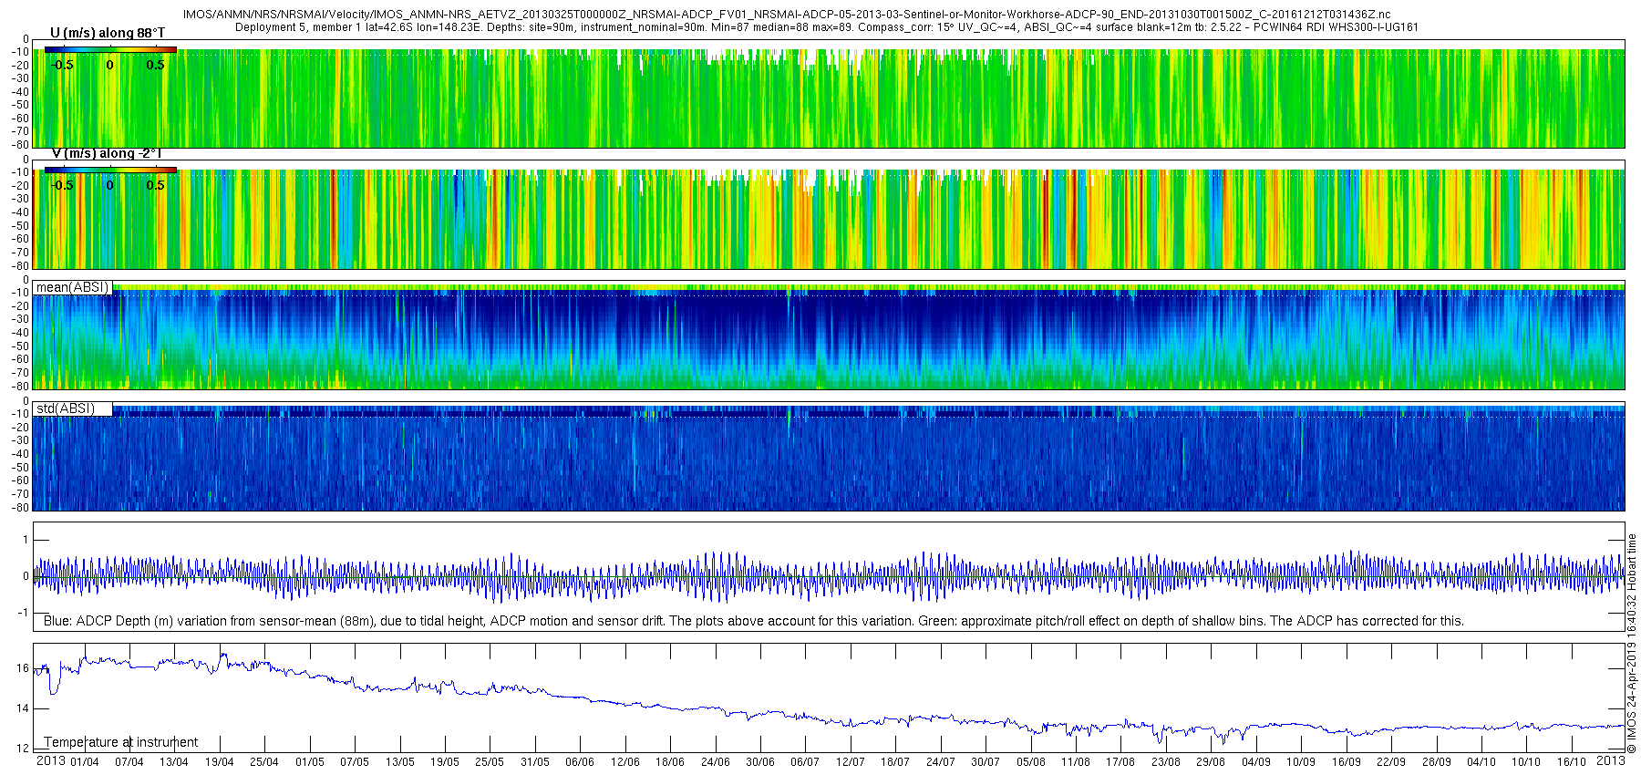Viewport: 1641px width, 775px height.
Task: Click the '19/05' date tick label
Action: 445,762
